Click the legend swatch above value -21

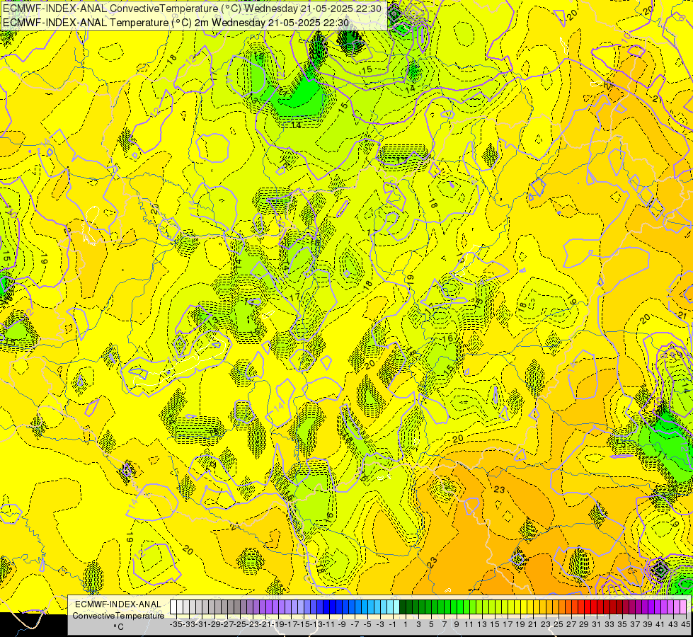(263, 607)
